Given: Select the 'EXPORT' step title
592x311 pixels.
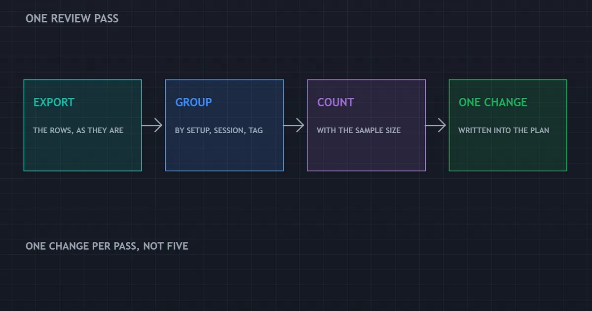Looking at the screenshot, I should [54, 102].
